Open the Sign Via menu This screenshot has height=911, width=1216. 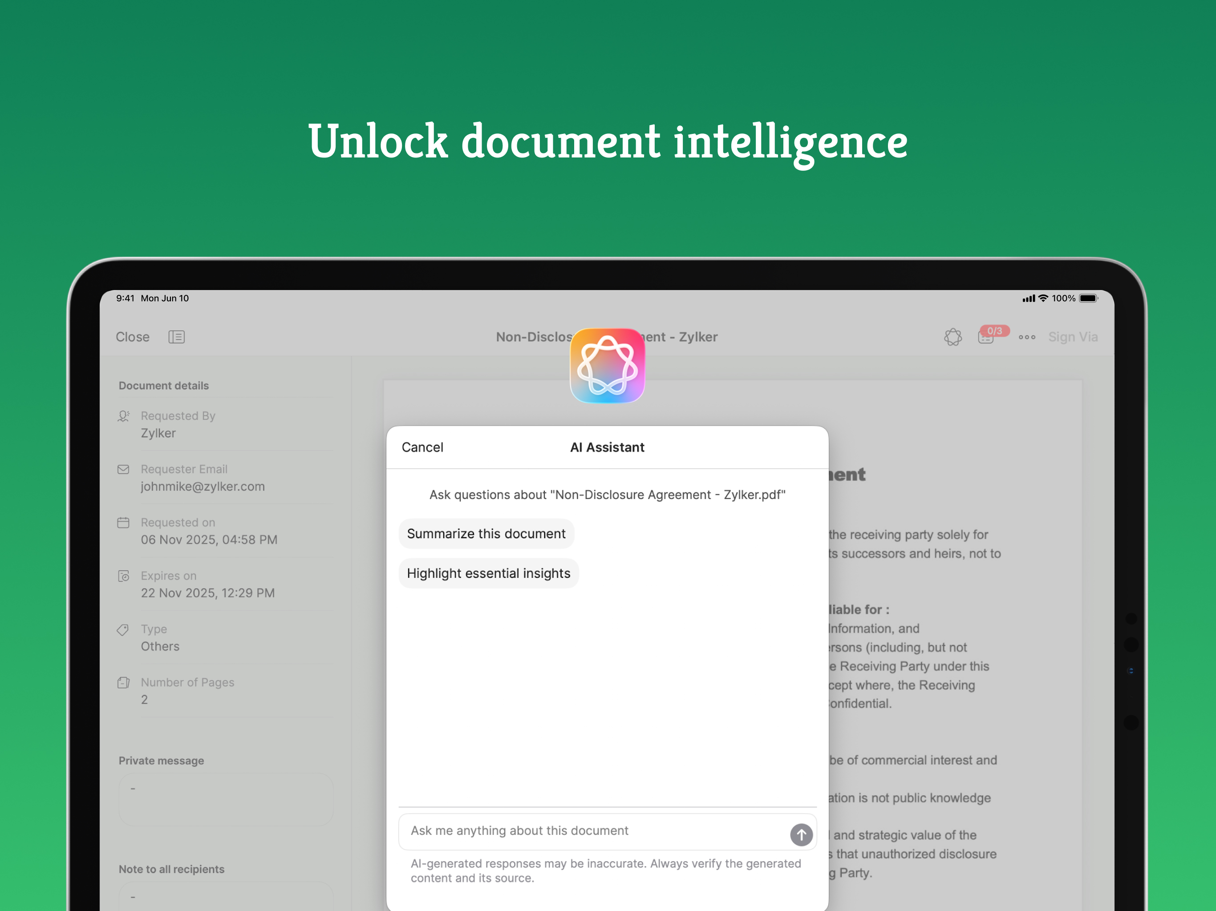click(x=1073, y=337)
